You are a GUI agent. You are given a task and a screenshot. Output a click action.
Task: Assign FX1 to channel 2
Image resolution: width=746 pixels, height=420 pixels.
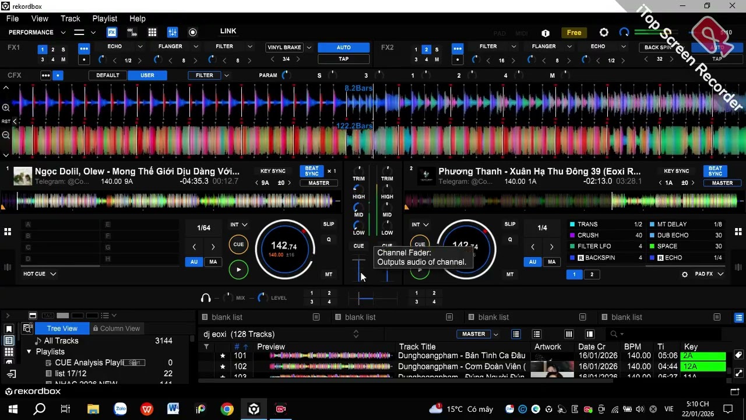(52, 50)
